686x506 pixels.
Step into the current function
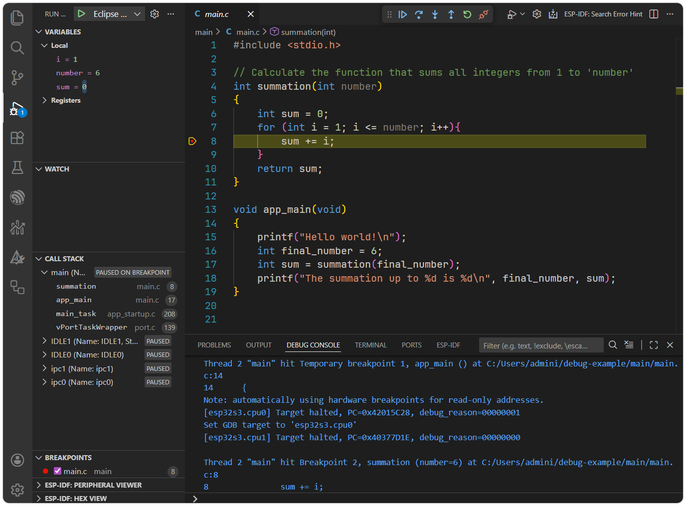pos(435,14)
